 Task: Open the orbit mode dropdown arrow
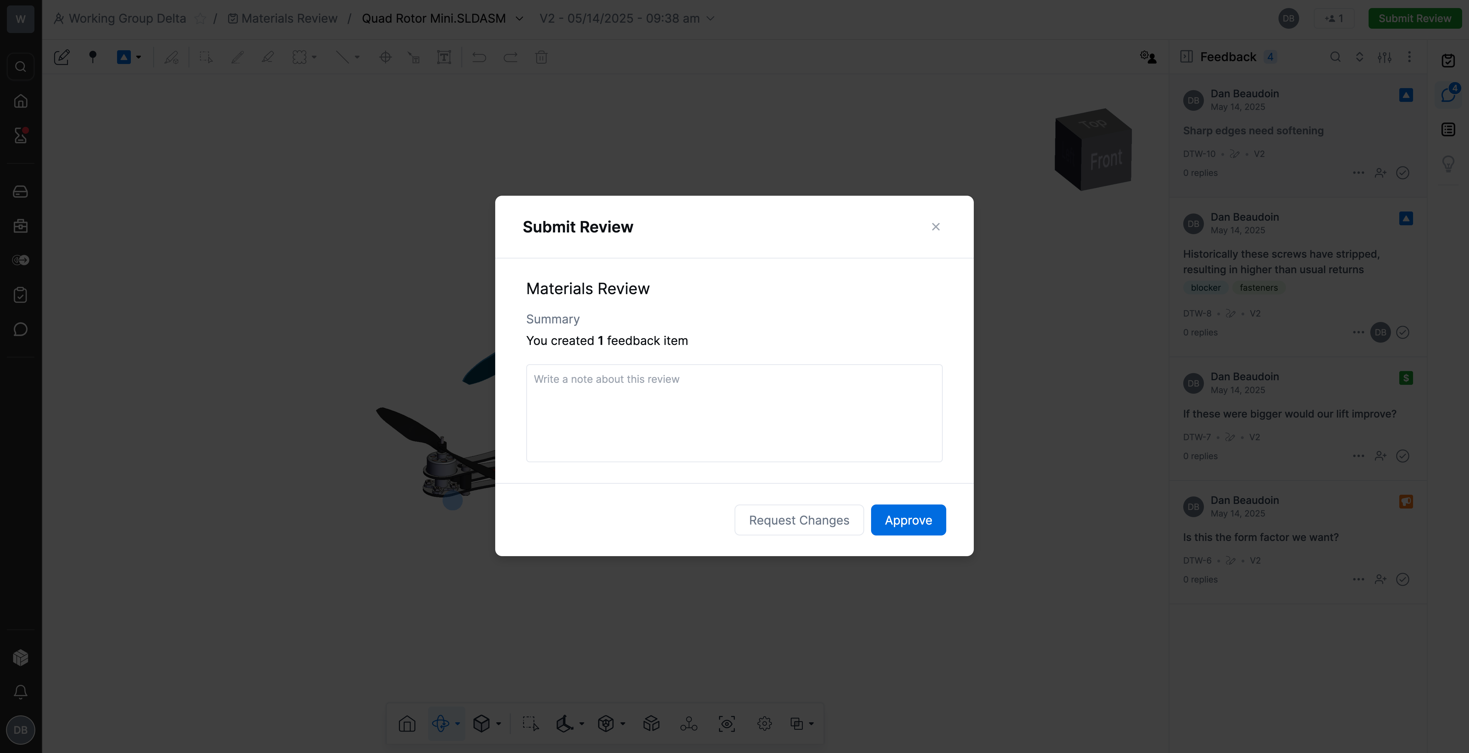tap(457, 724)
